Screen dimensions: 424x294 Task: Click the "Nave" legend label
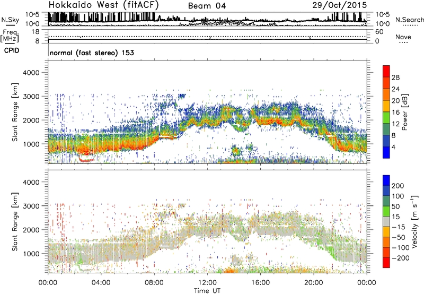pyautogui.click(x=403, y=37)
